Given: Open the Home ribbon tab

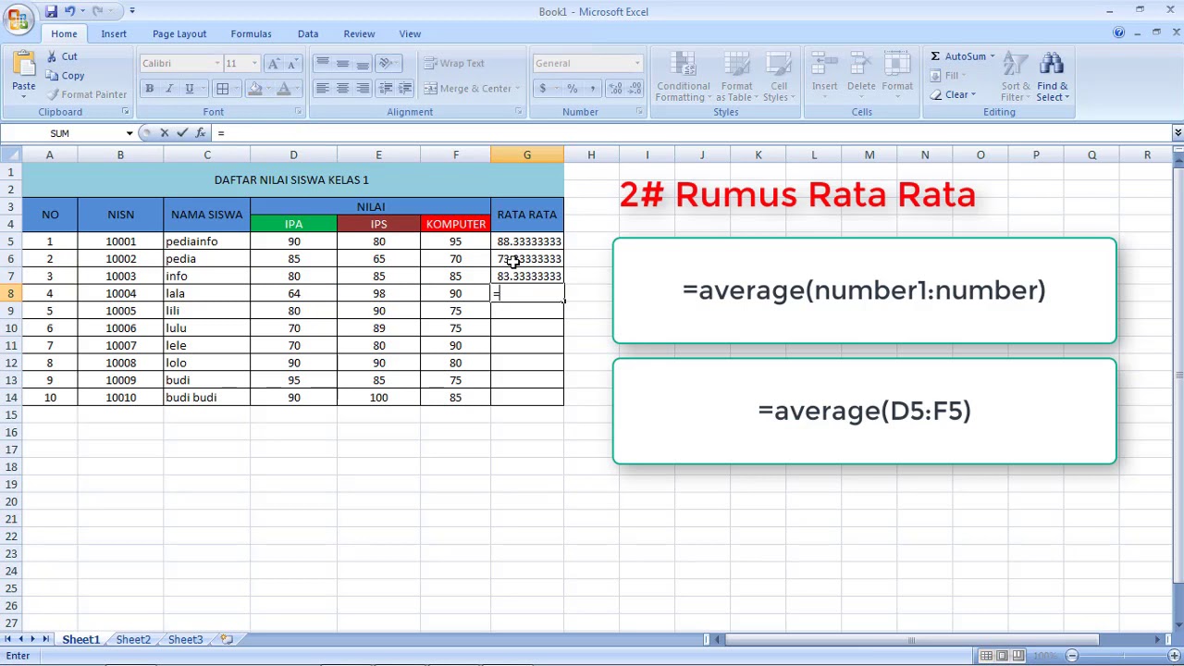Looking at the screenshot, I should [64, 34].
